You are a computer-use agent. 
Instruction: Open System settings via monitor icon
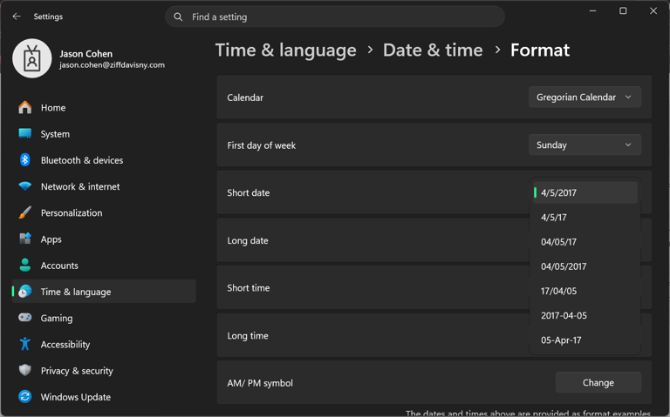tap(24, 133)
